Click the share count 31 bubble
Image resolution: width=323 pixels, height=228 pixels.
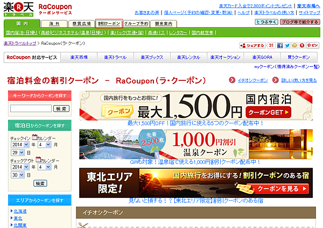pos(271,45)
